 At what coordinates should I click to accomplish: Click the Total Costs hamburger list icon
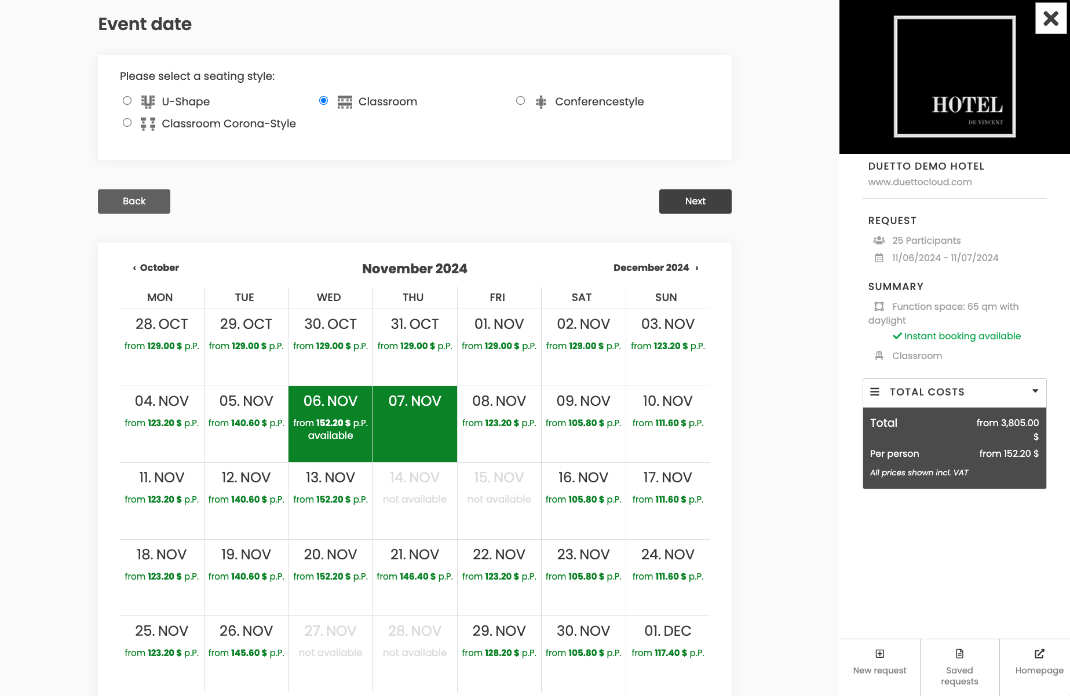click(x=875, y=392)
